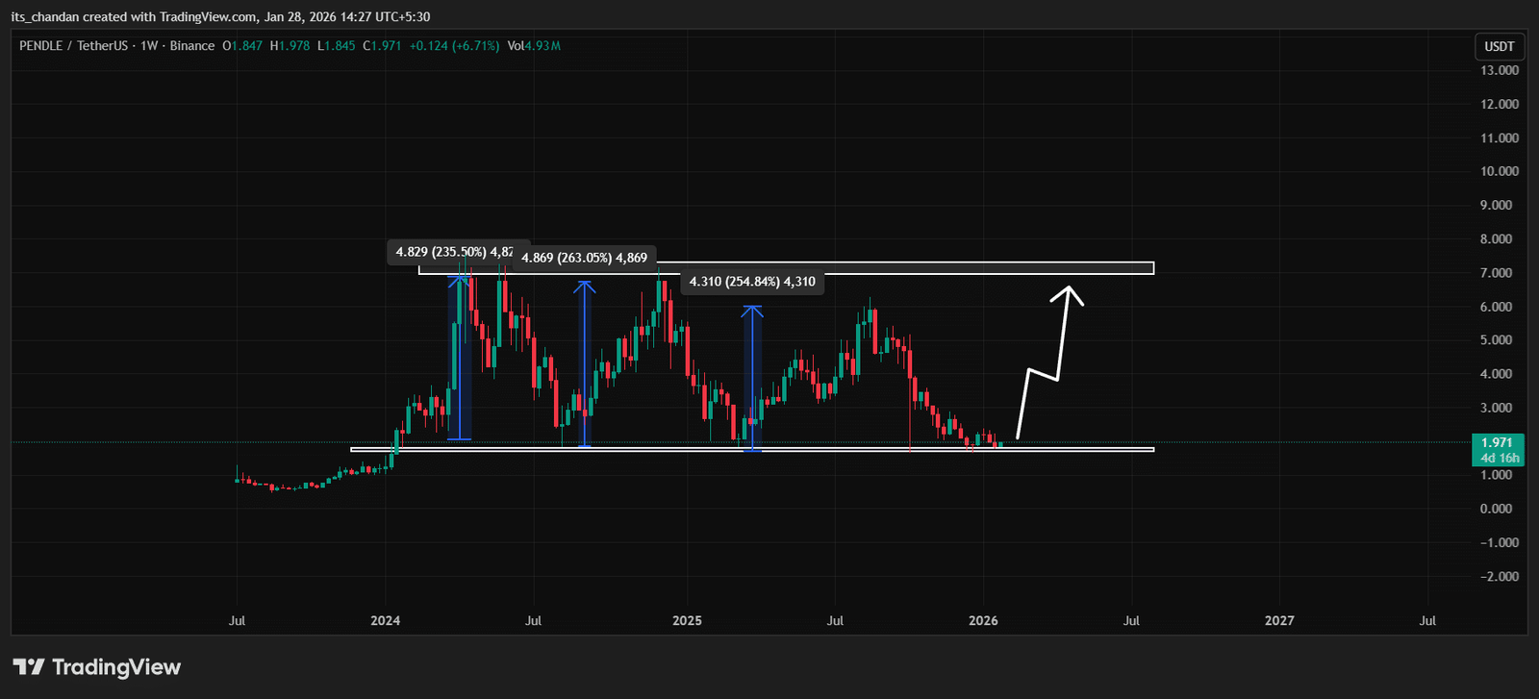The image size is (1539, 699).
Task: Click the 4.310 (254.84%) measurement label
Action: (x=752, y=282)
